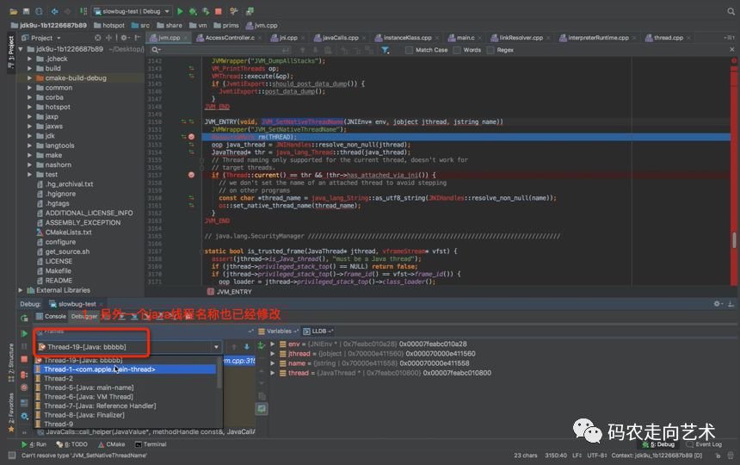Screen dimensions: 740x465
Task: Click the Debug sidebar settings gear
Action: coord(24,416)
